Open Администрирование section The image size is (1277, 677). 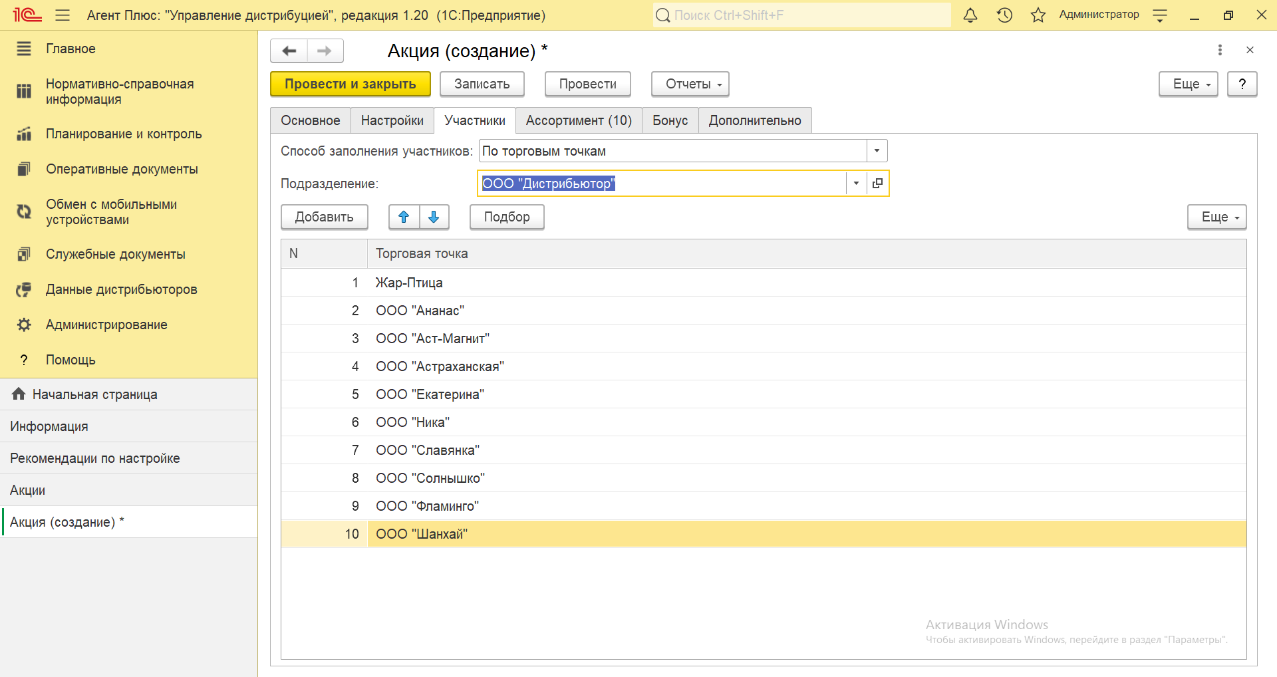click(128, 325)
